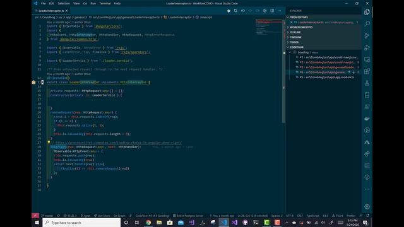Click the CodeTour #4 of 5 status item

click(152, 216)
